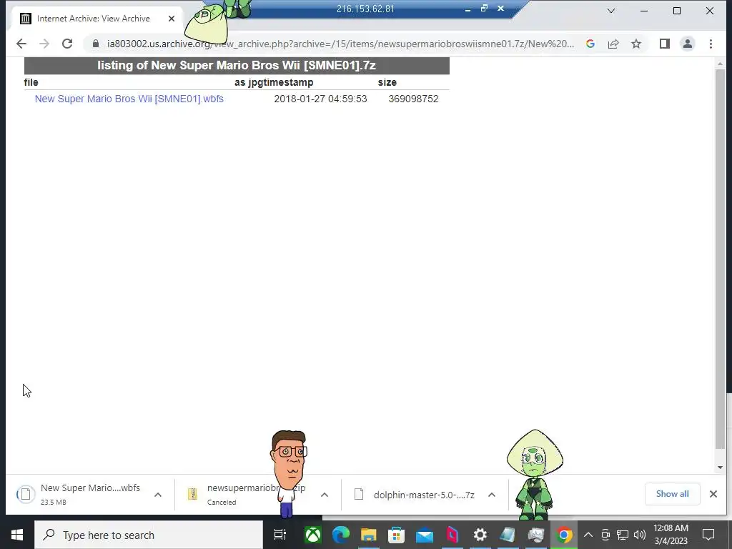Open options for dolphin-master 7z download
The height and width of the screenshot is (549, 732).
pos(492,495)
